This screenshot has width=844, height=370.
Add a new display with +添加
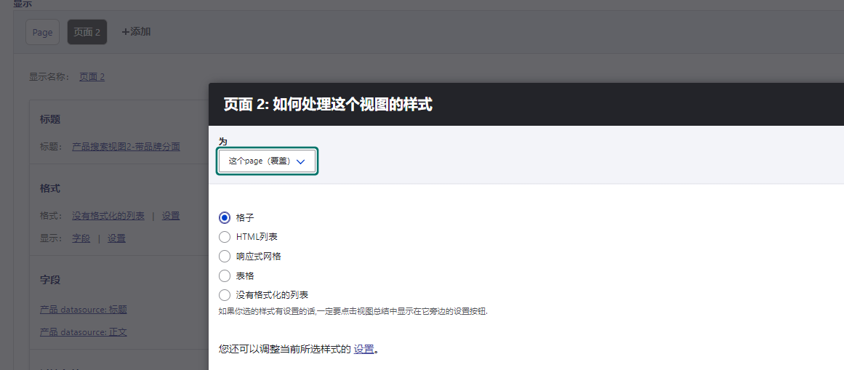tap(136, 32)
